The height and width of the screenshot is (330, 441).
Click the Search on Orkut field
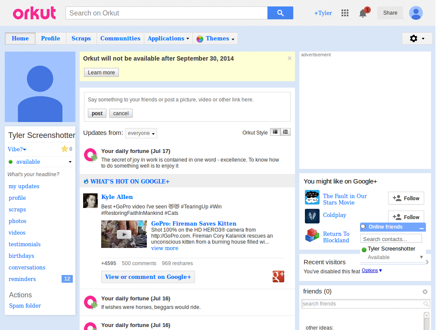click(167, 13)
